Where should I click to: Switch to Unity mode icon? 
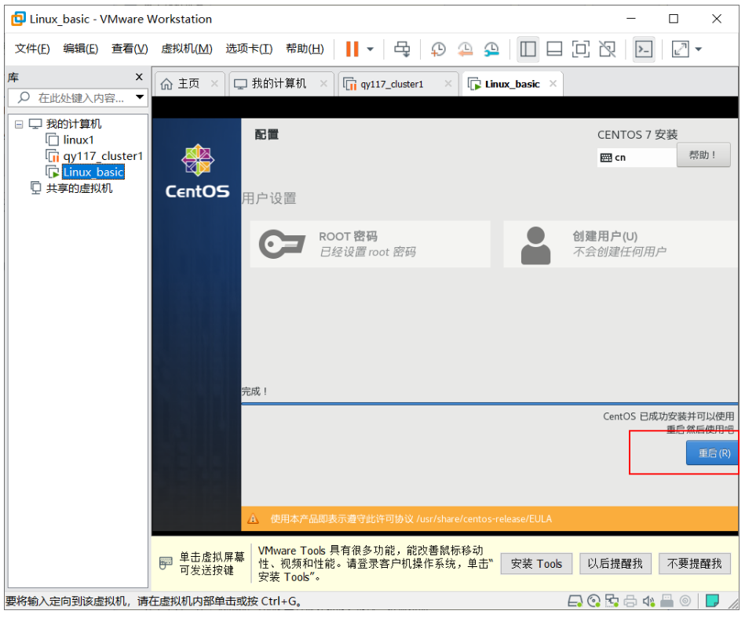pyautogui.click(x=607, y=49)
